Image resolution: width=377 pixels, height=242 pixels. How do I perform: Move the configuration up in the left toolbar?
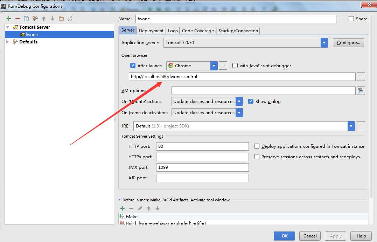(44, 19)
